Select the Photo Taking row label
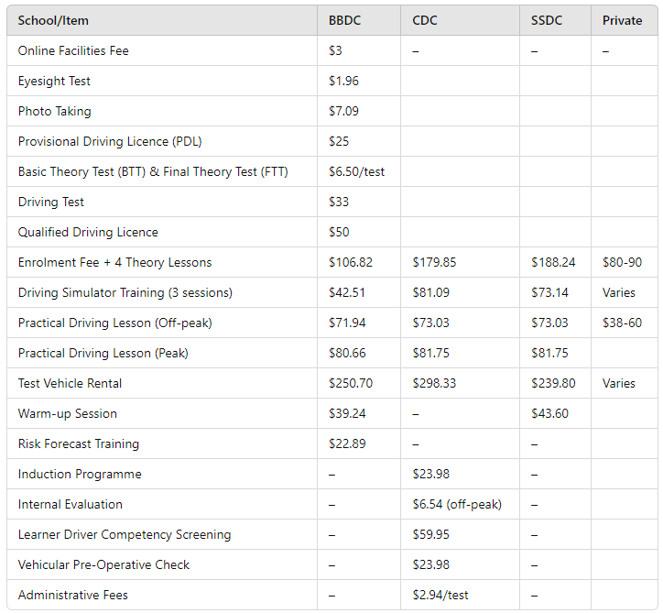Screen dimensions: 663x613 pyautogui.click(x=55, y=111)
